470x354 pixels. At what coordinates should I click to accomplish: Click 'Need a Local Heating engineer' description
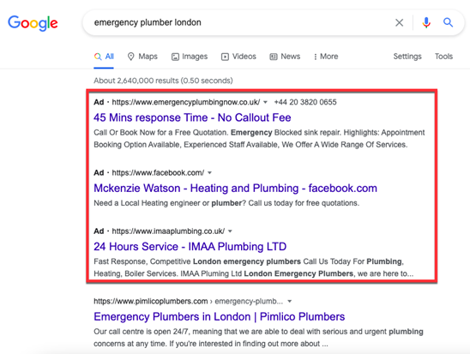[x=226, y=203]
